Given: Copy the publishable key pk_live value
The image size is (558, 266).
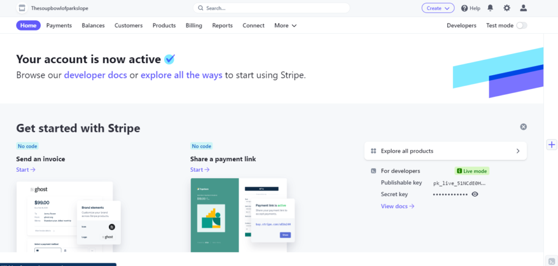Looking at the screenshot, I should pyautogui.click(x=459, y=183).
